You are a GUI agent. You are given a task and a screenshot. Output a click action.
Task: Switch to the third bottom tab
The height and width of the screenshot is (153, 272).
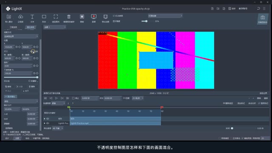tap(27, 138)
